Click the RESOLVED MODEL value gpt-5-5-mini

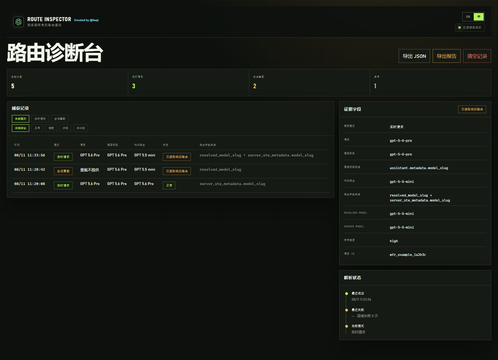(x=402, y=214)
